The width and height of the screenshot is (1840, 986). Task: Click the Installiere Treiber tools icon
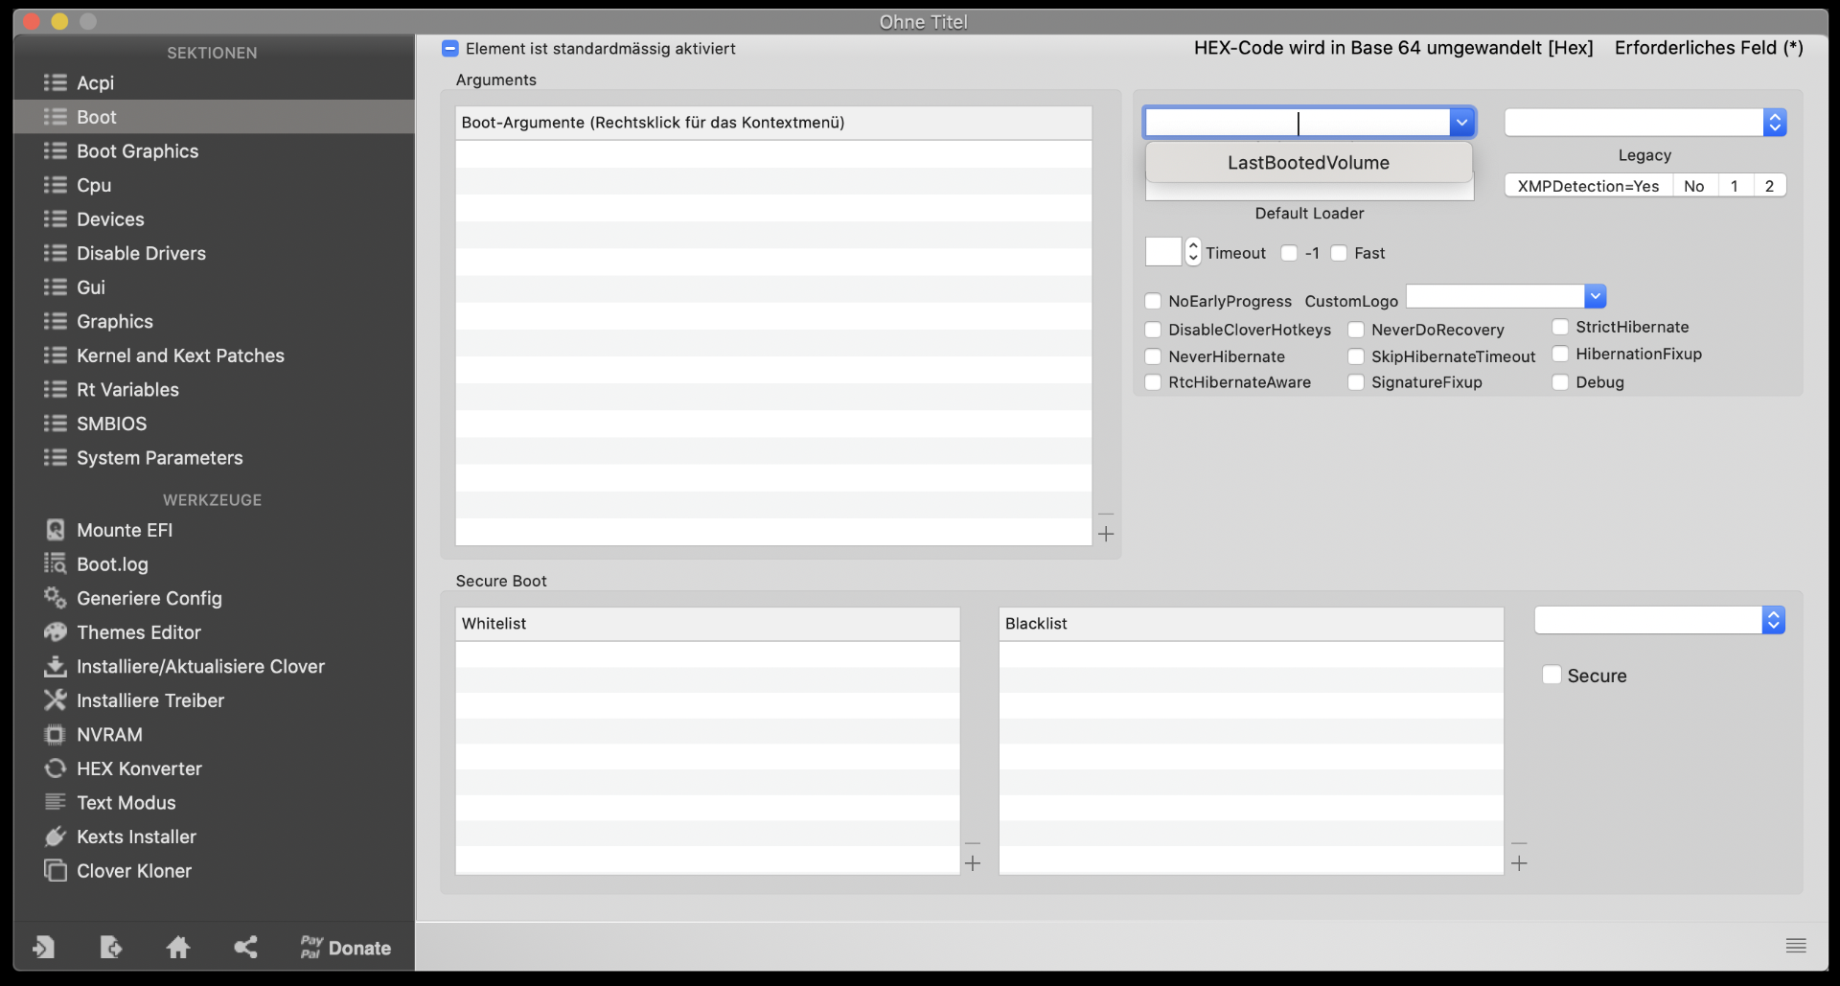pyautogui.click(x=56, y=700)
